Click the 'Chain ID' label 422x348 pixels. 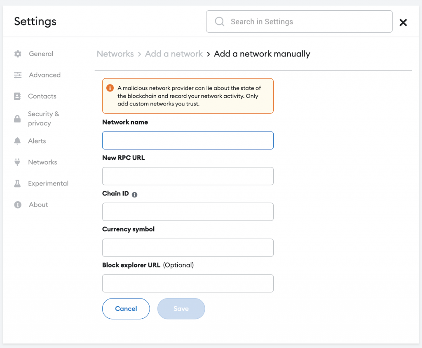tap(115, 193)
